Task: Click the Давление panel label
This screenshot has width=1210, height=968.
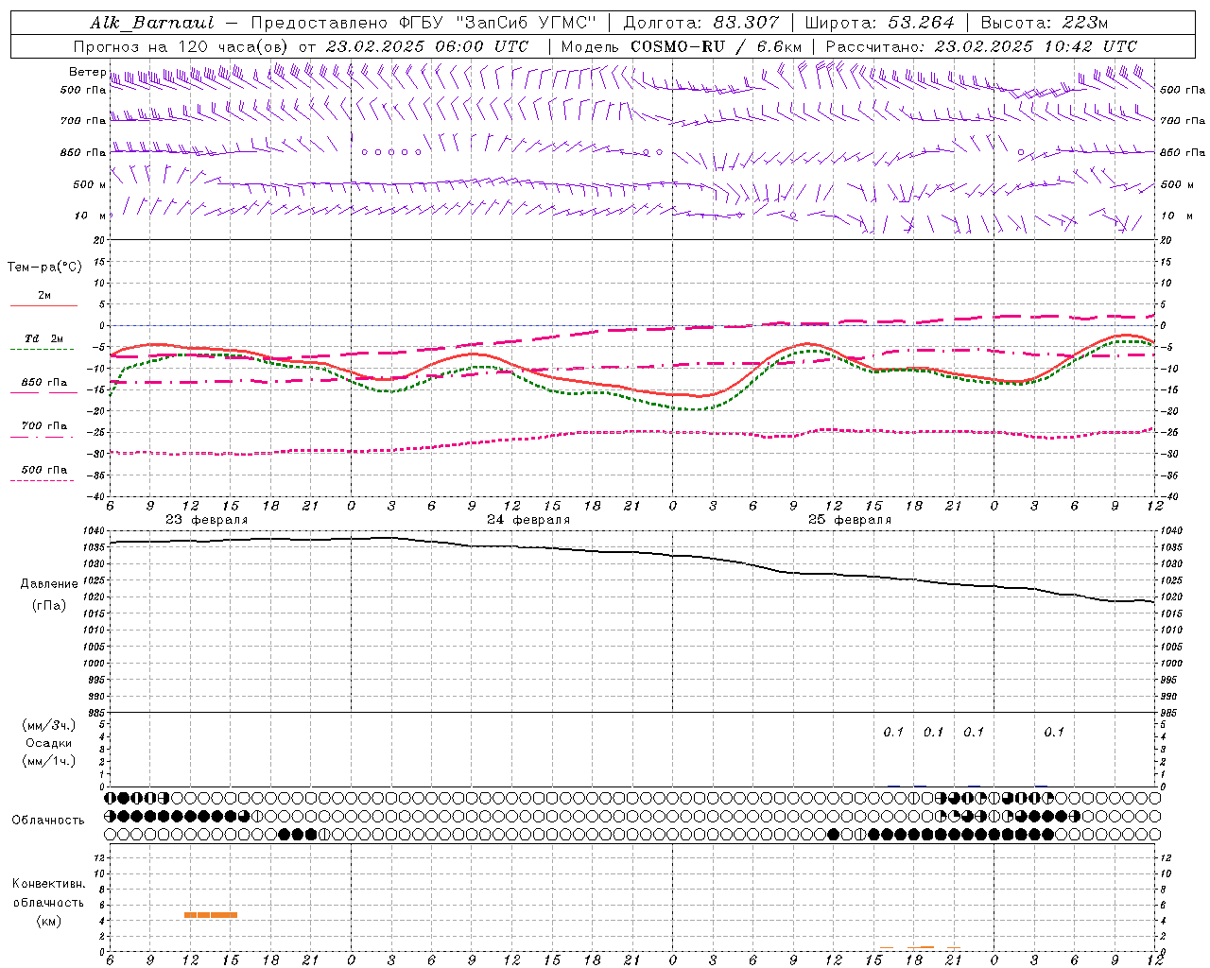Action: pos(49,584)
